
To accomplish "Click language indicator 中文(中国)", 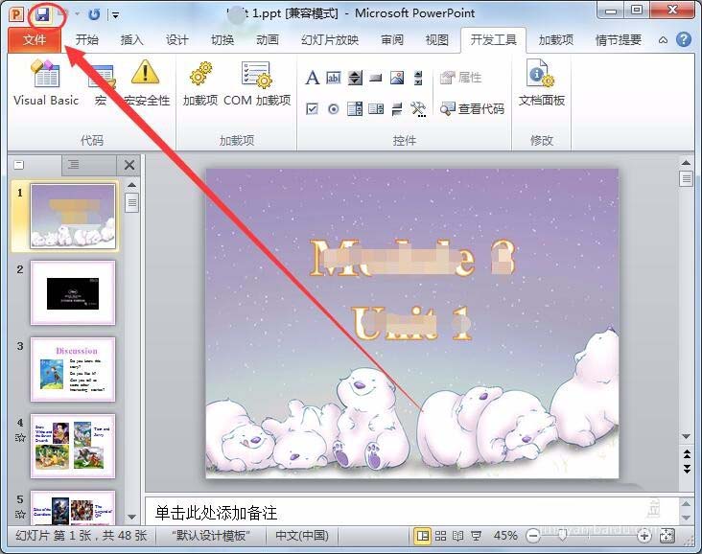I will click(x=302, y=536).
